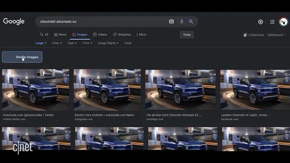Image resolution: width=290 pixels, height=163 pixels.
Task: Click the Electric Cars Archives » AutoGuide.com title
Action: (x=104, y=115)
